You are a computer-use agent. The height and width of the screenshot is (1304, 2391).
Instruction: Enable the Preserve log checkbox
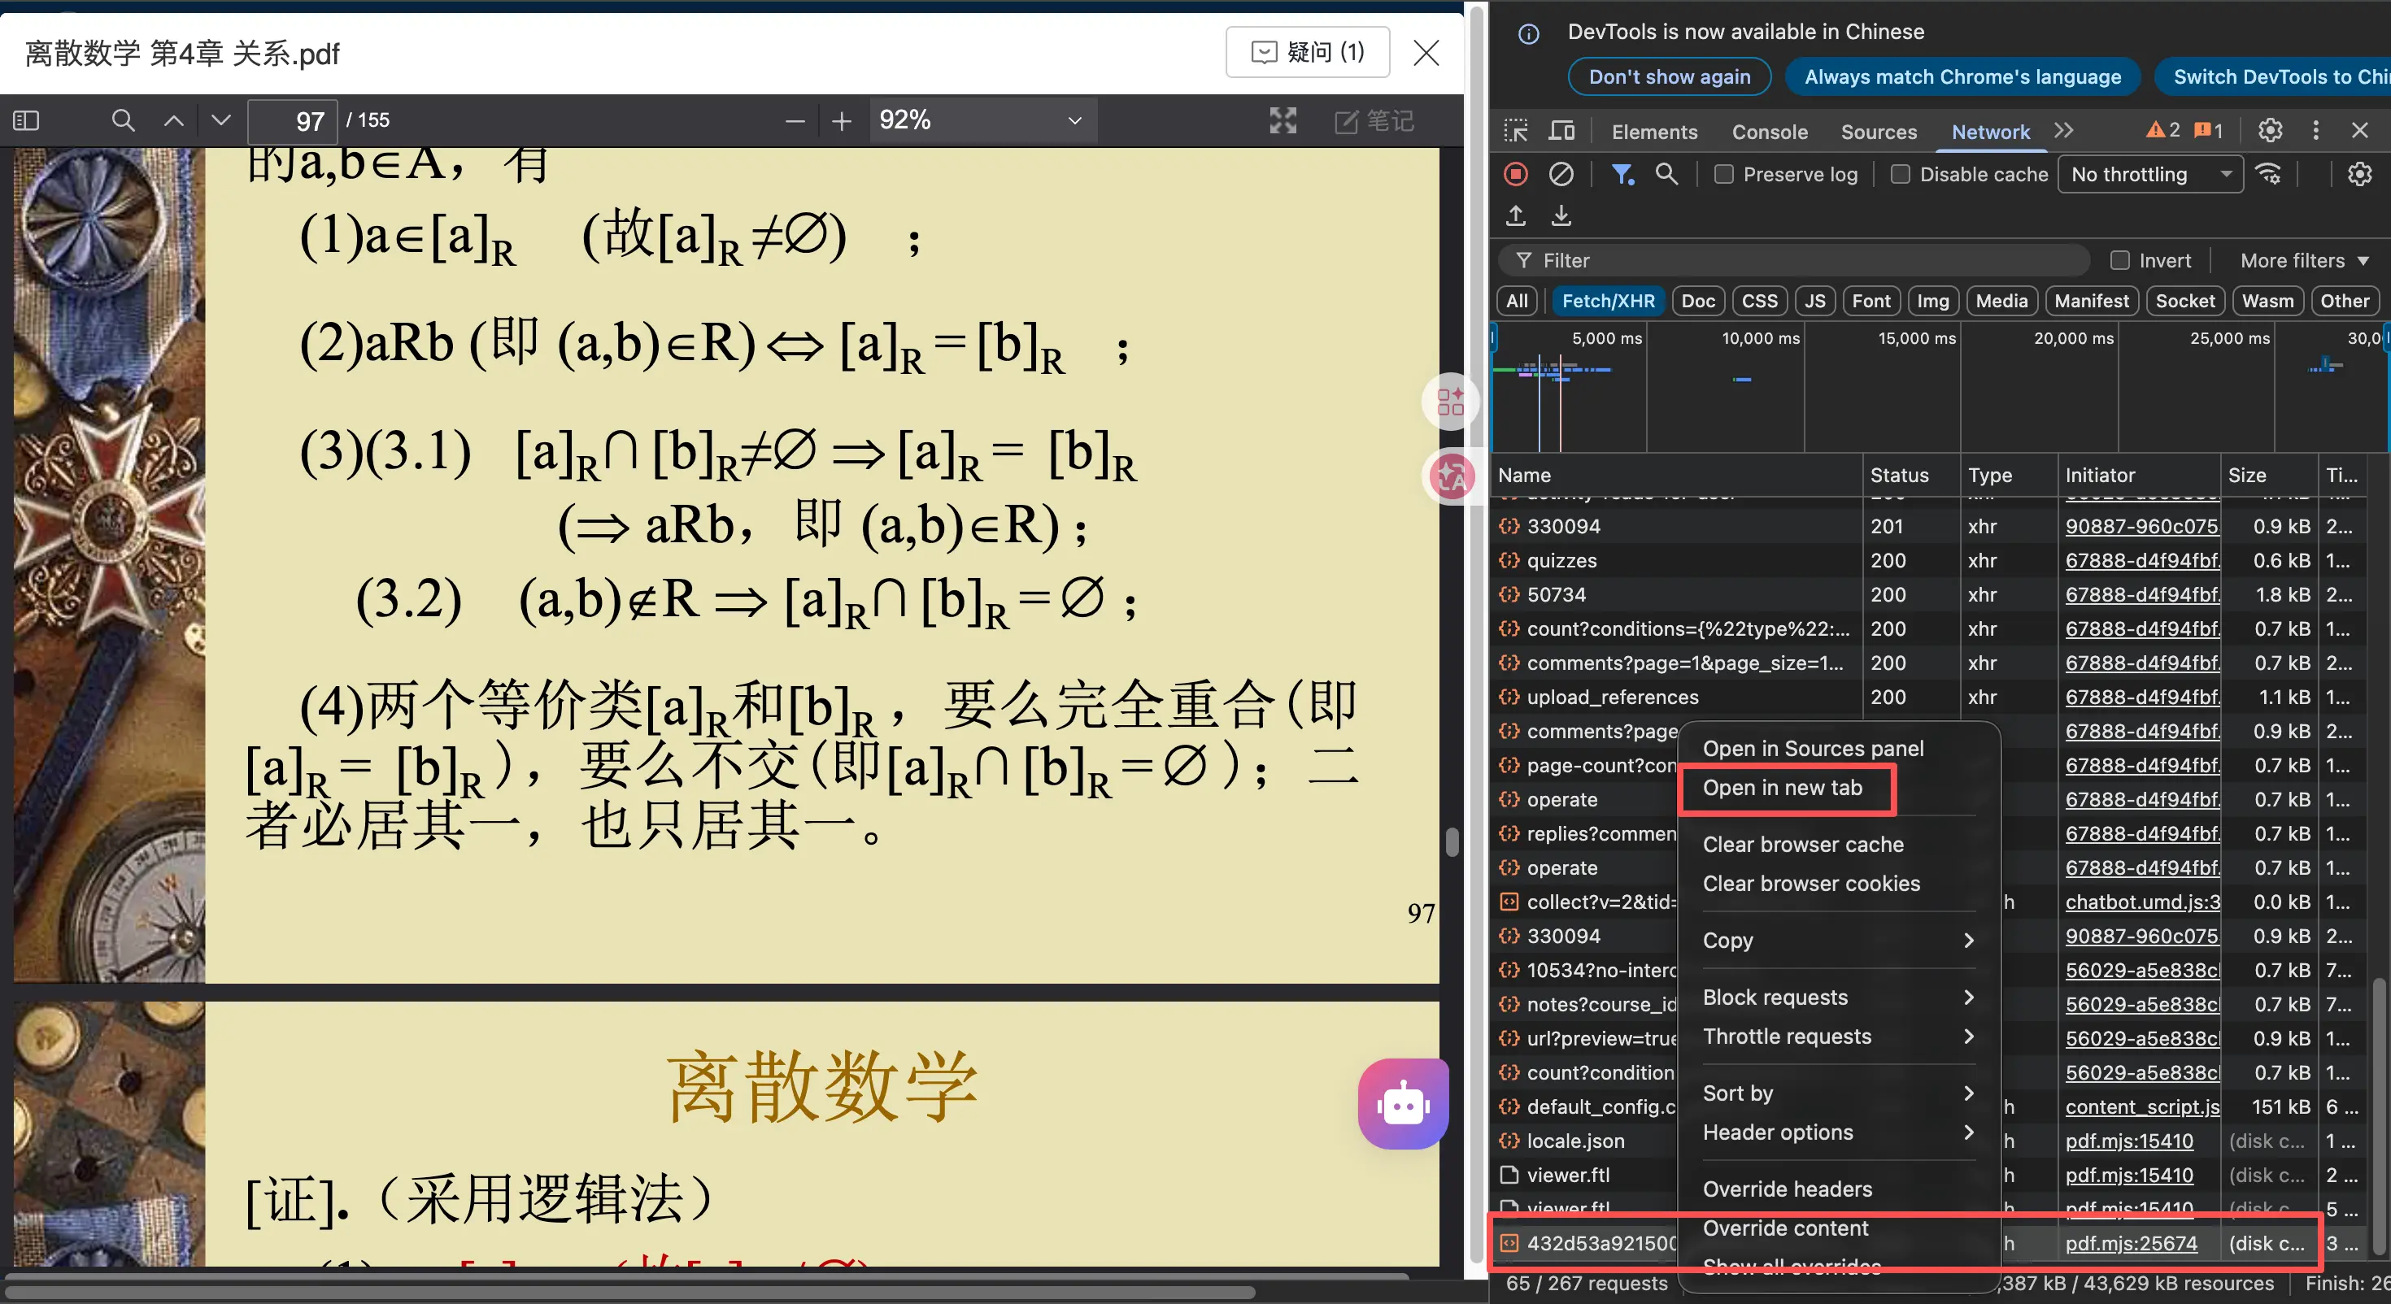1723,175
